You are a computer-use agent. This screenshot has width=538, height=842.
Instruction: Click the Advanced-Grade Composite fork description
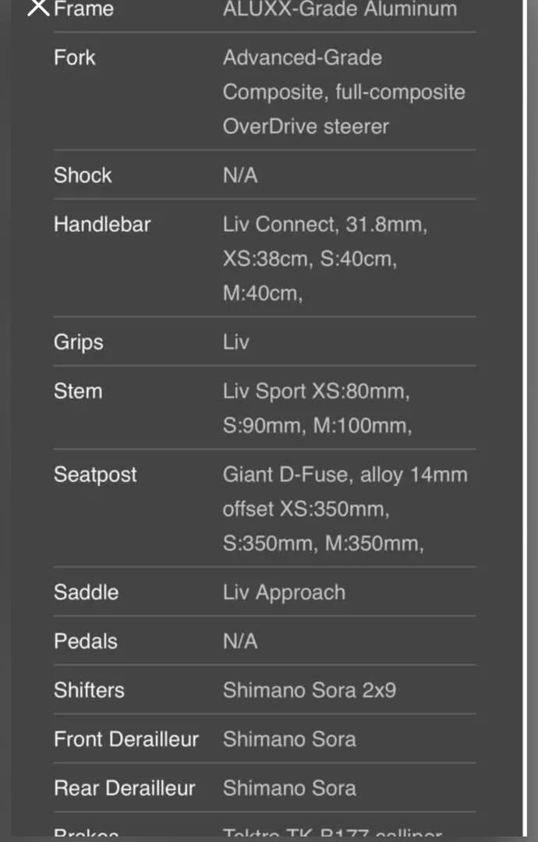[343, 92]
